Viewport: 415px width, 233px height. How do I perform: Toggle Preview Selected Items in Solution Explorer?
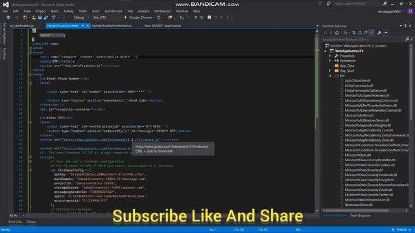click(x=386, y=33)
